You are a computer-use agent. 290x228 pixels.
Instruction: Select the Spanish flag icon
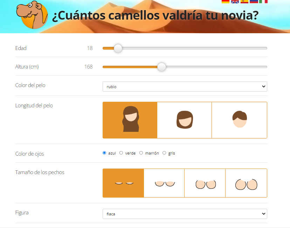coord(244,1)
